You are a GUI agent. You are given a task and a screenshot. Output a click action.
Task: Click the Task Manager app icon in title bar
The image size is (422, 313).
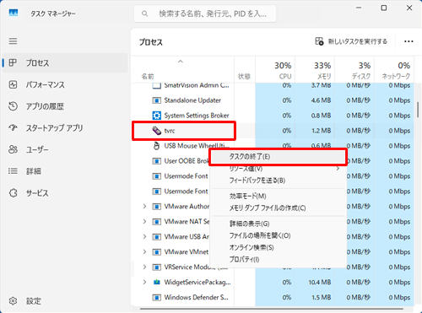(14, 13)
